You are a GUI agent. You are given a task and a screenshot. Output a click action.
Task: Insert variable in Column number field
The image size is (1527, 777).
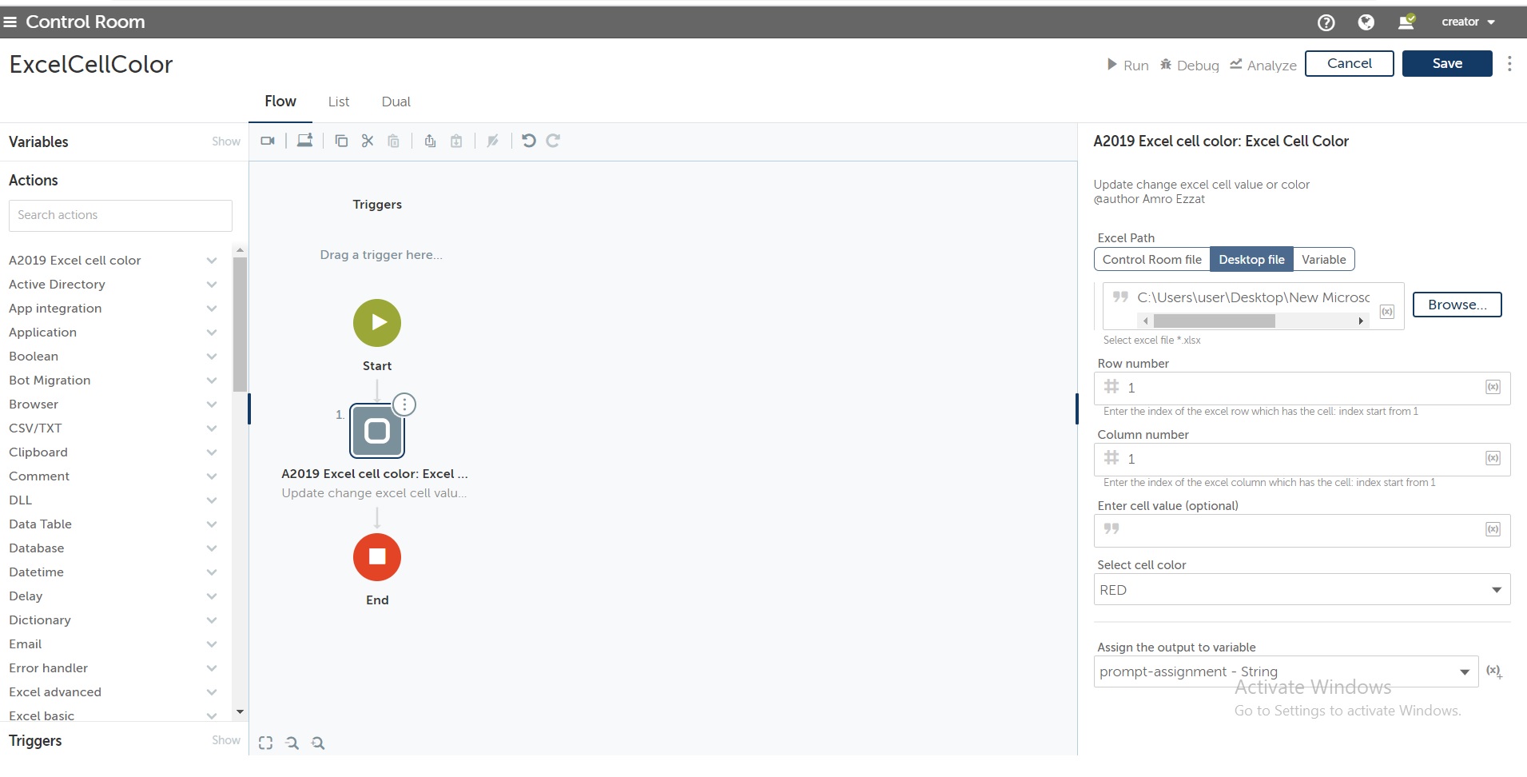pos(1493,458)
